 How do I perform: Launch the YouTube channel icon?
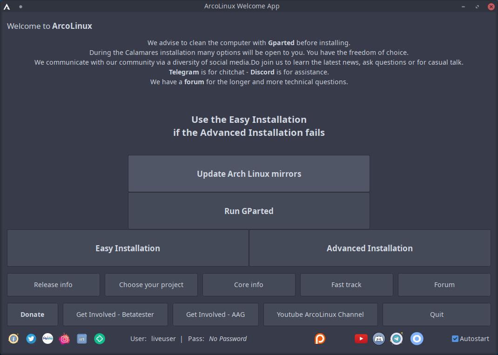(x=361, y=339)
